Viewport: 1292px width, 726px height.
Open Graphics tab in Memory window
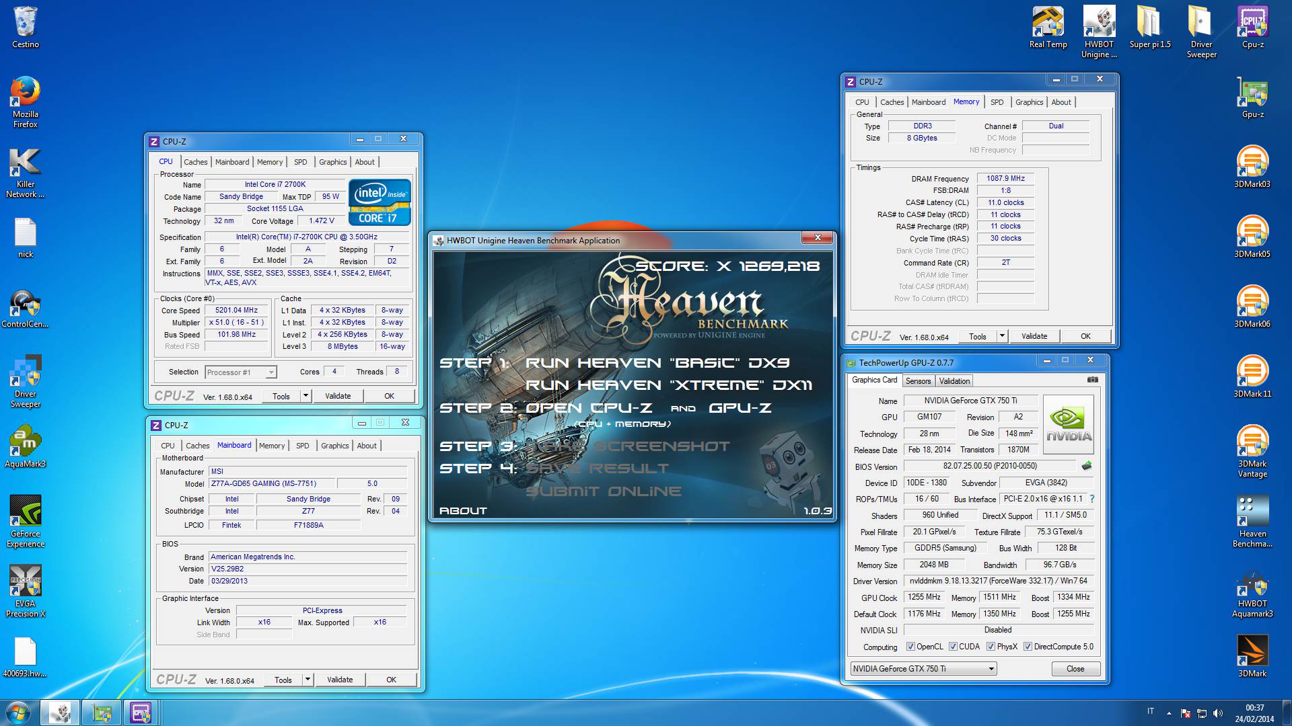(x=1029, y=102)
